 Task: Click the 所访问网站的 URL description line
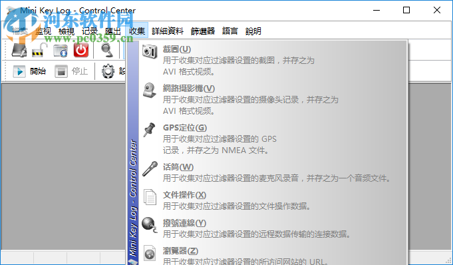point(245,262)
